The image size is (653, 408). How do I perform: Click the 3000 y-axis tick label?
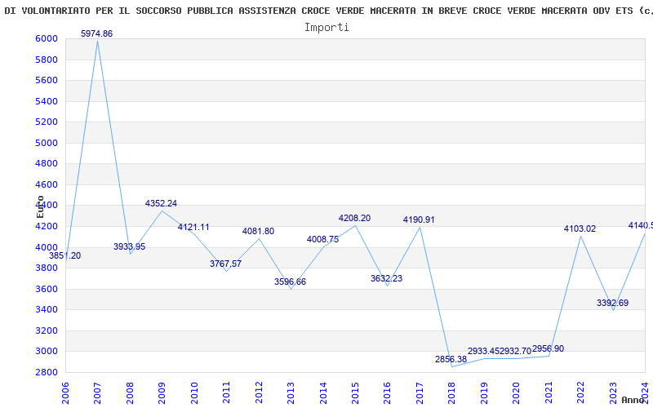pos(47,352)
